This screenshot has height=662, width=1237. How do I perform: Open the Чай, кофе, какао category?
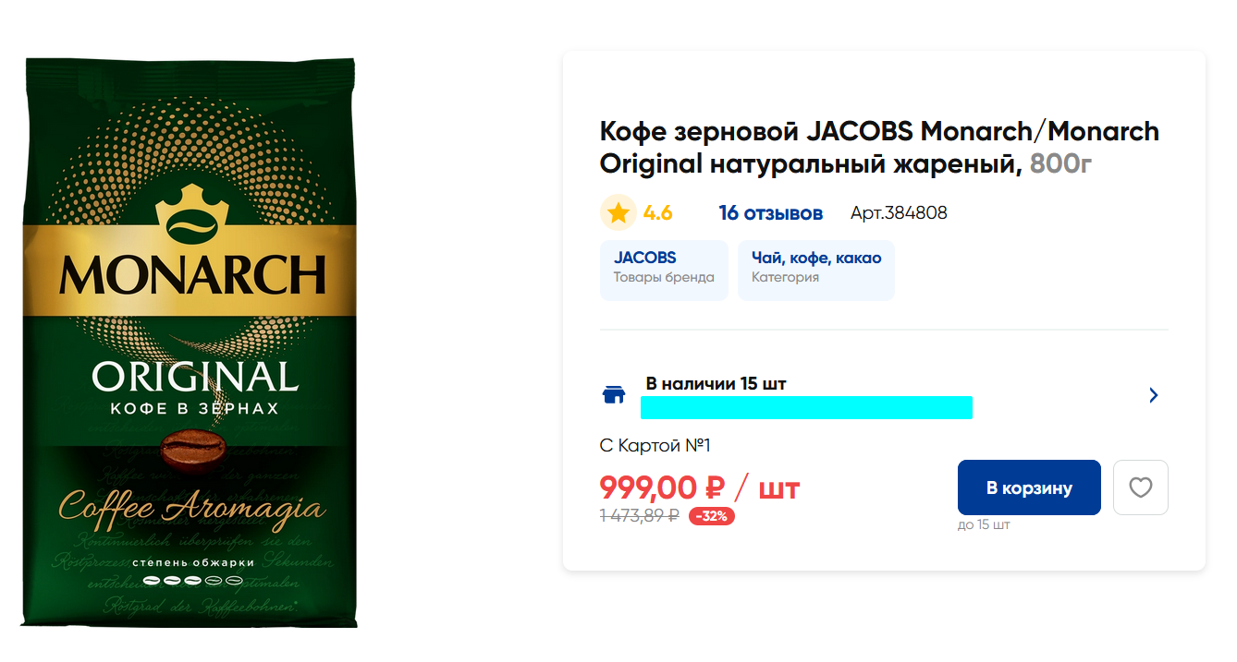tap(816, 271)
